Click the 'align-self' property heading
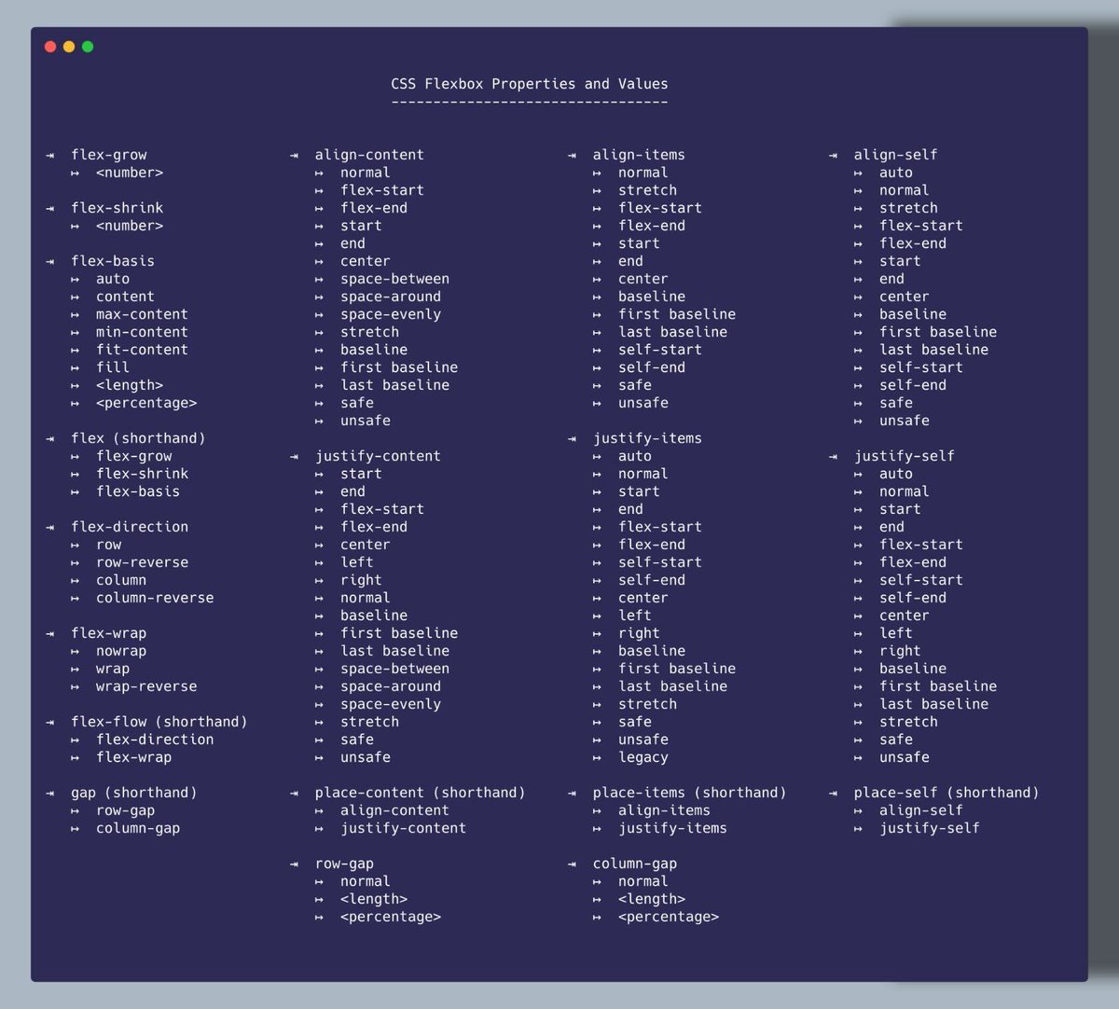The height and width of the screenshot is (1009, 1119). point(896,155)
